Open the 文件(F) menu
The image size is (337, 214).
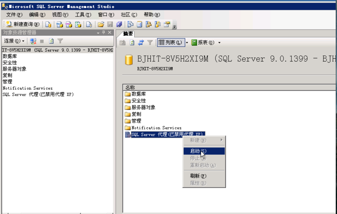pos(14,15)
